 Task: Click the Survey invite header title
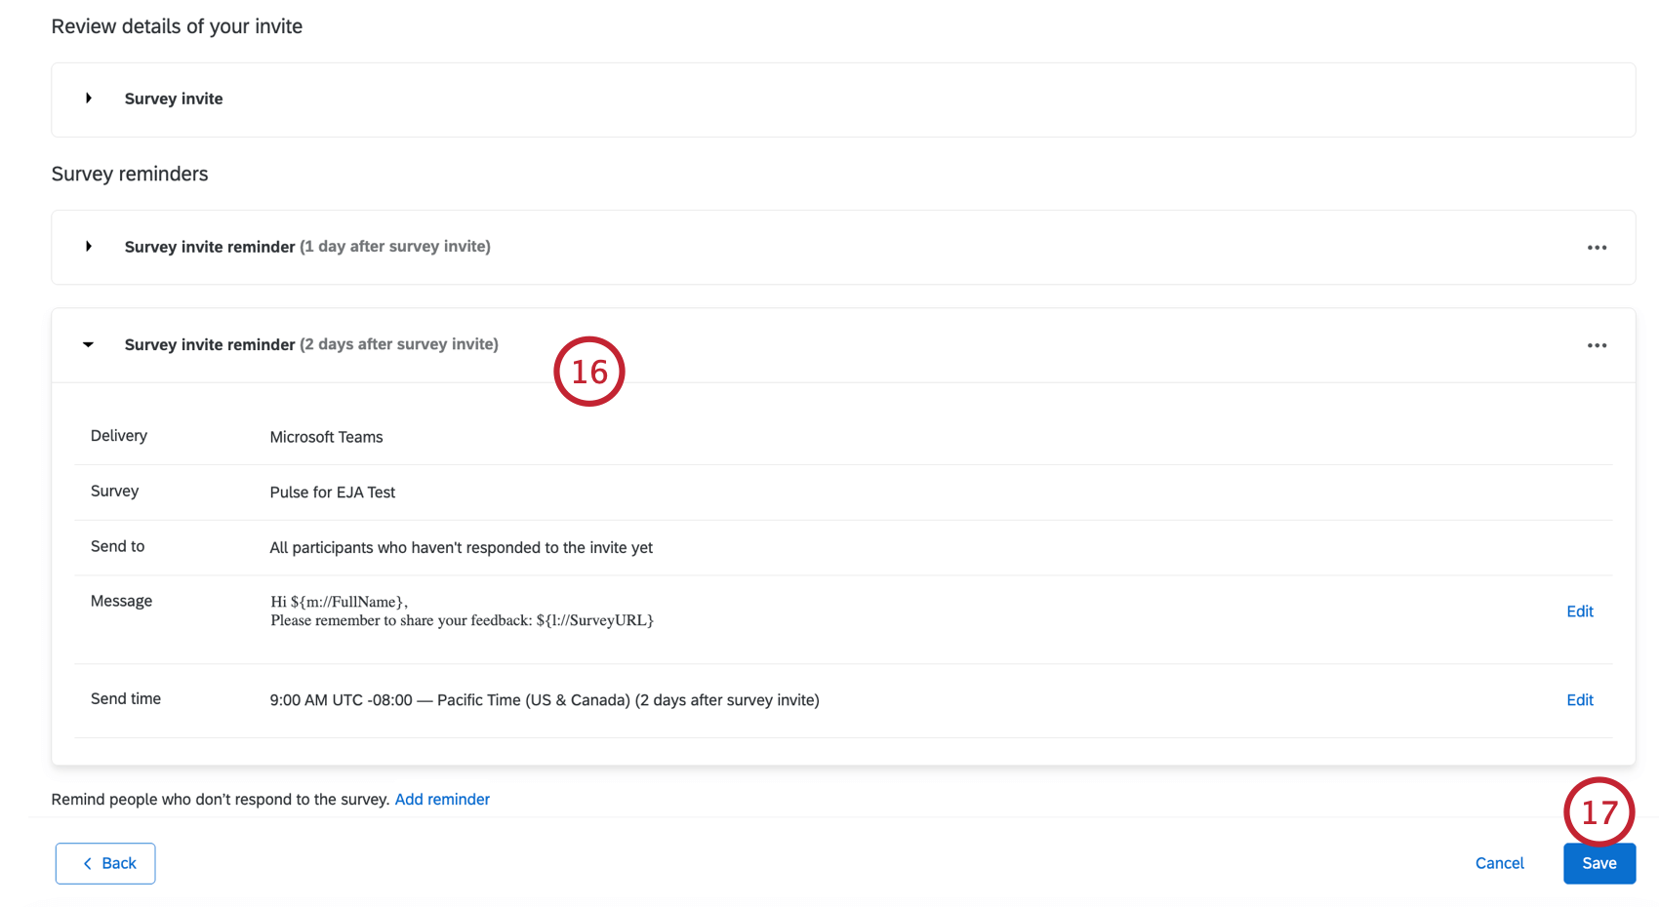pos(174,99)
